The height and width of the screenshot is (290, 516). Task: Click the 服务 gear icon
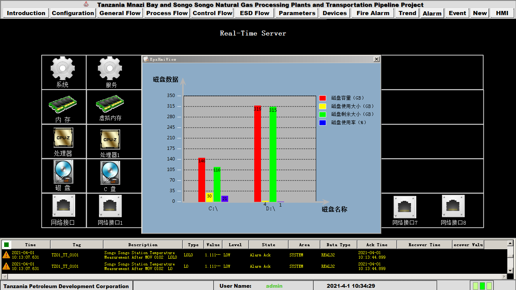point(110,68)
